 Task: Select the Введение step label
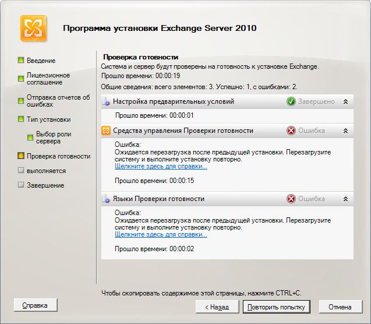coord(41,61)
